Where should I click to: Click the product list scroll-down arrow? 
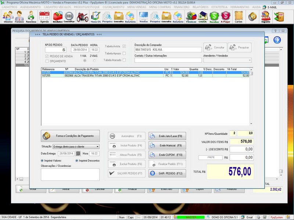[x=251, y=124]
